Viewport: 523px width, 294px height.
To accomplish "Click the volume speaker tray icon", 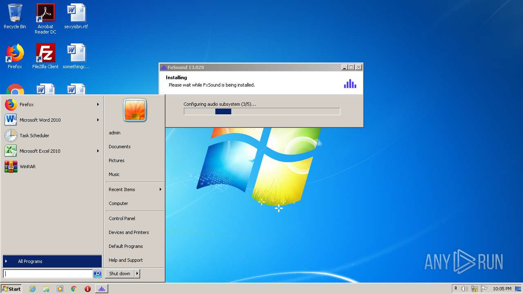I will pos(465,289).
